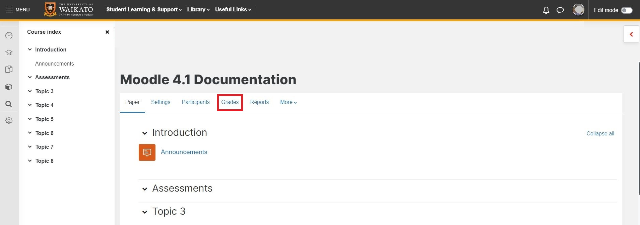Open Student Learning & Support dropdown
The width and height of the screenshot is (640, 225).
144,10
